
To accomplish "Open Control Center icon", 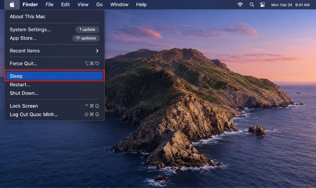I will [x=263, y=5].
